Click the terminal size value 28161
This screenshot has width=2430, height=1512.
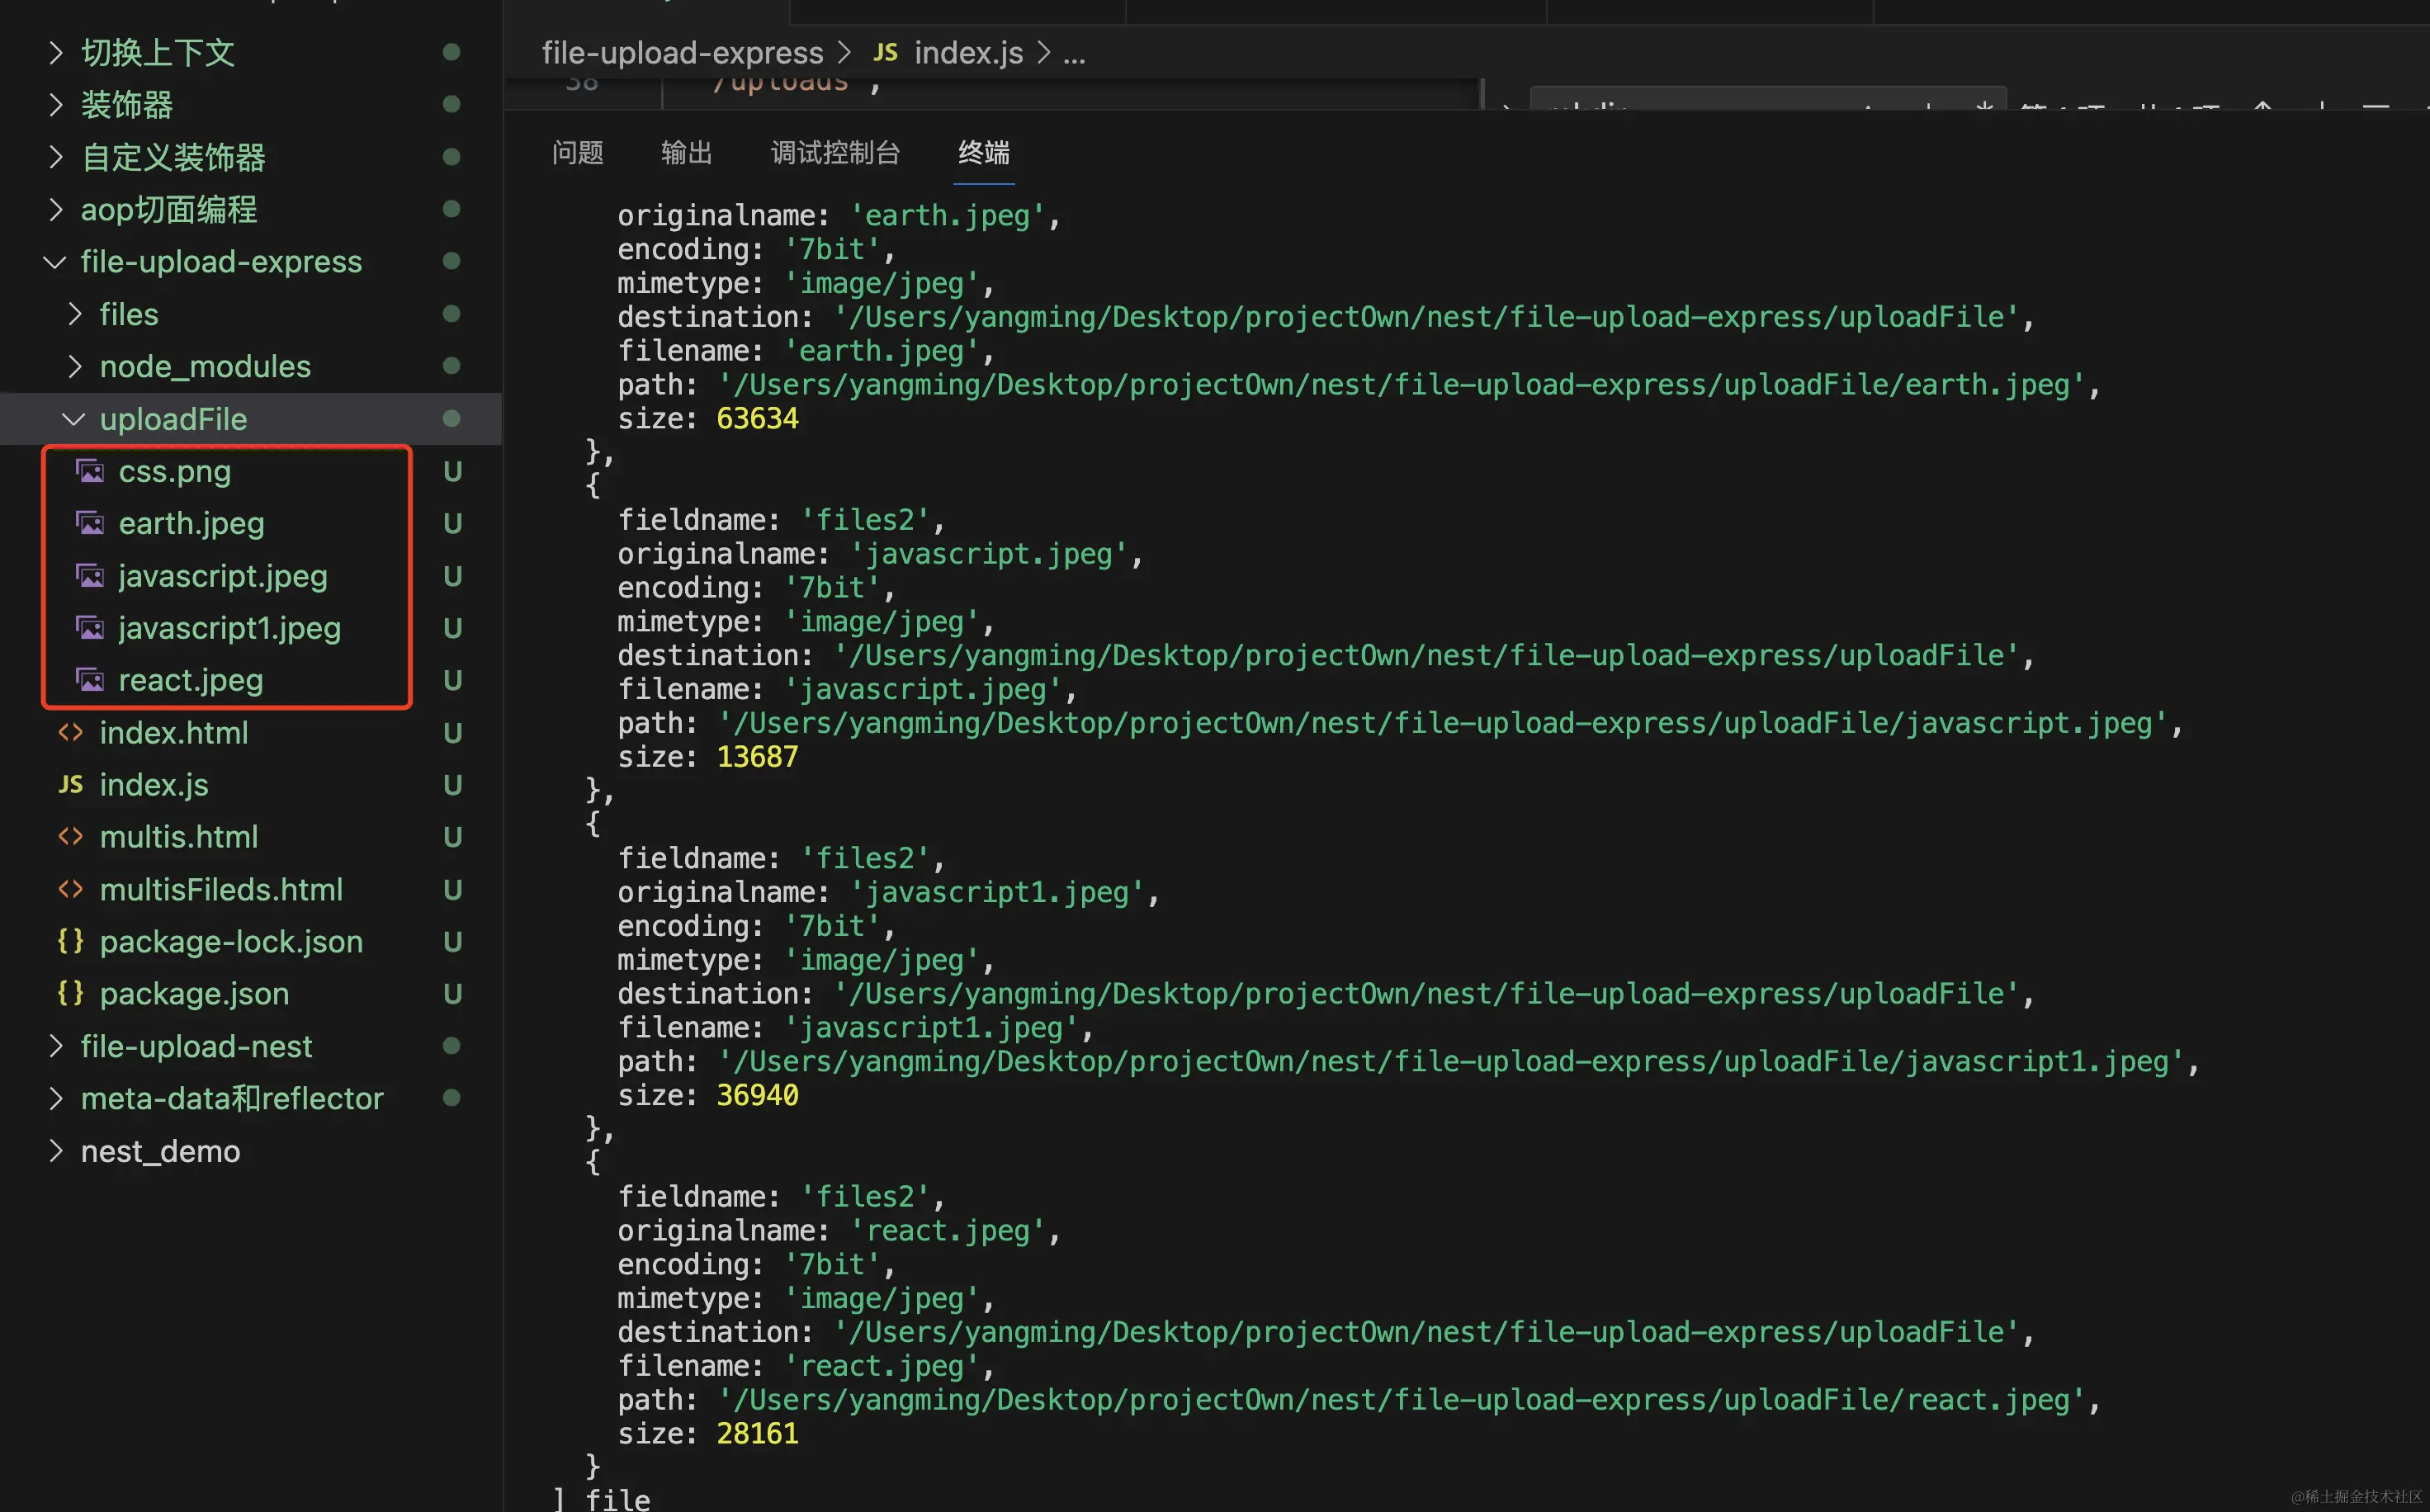point(757,1433)
